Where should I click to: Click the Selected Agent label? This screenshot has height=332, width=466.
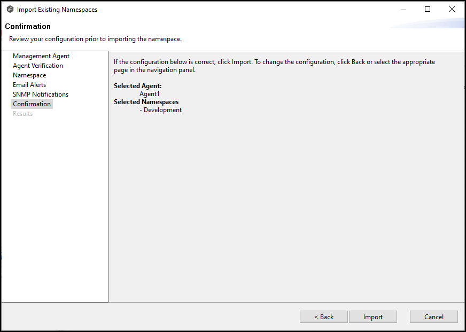click(137, 86)
